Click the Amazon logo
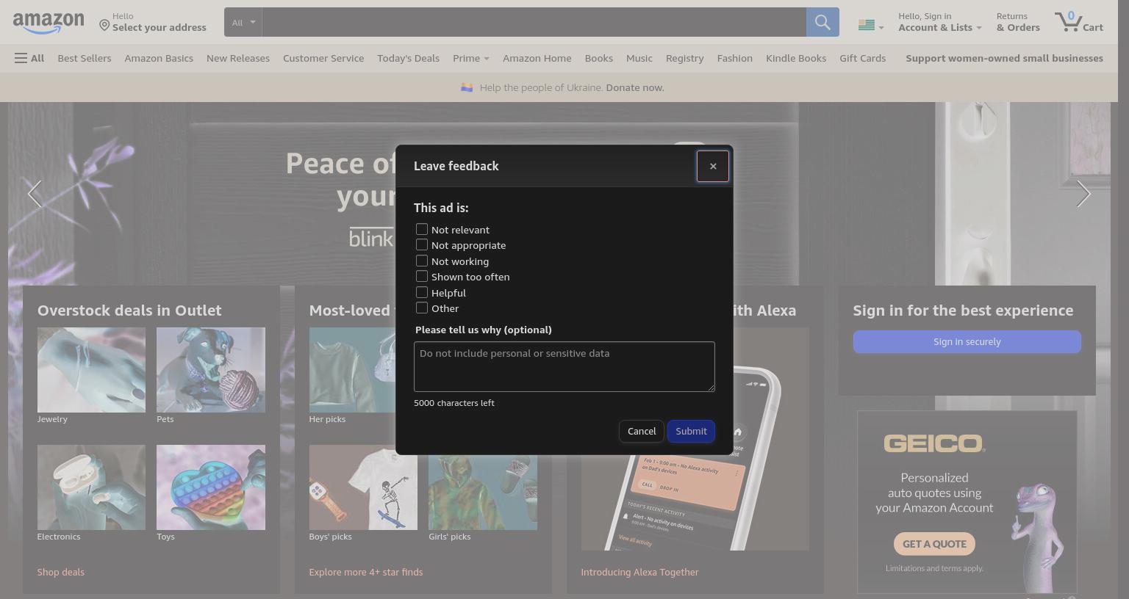This screenshot has height=599, width=1129. [49, 23]
